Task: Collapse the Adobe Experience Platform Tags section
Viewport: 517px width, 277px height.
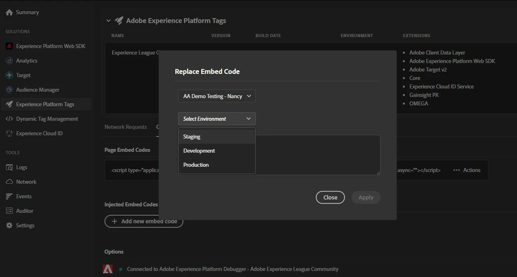Action: click(x=108, y=21)
